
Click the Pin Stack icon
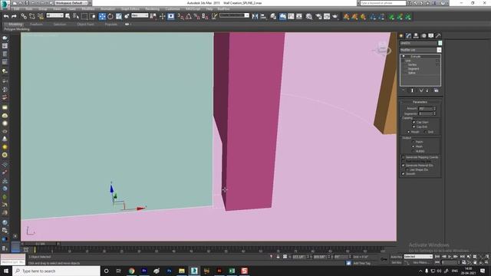(x=404, y=90)
